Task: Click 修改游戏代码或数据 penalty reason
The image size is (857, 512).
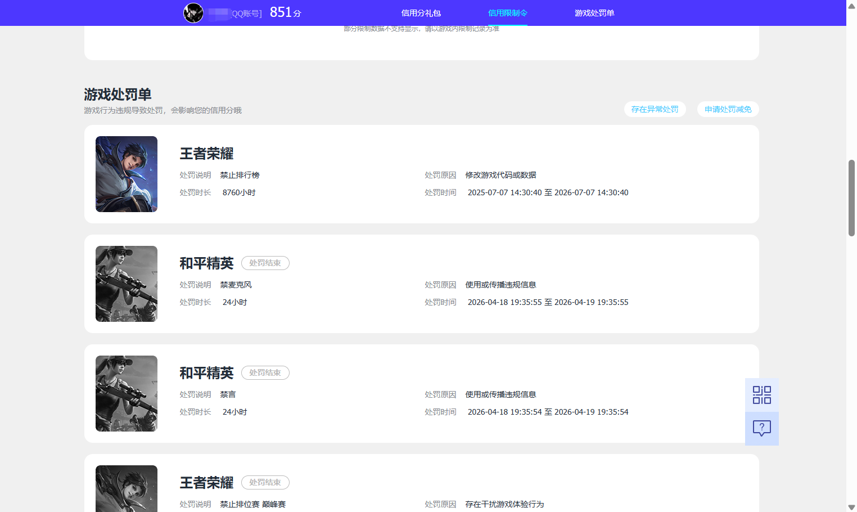Action: (x=500, y=175)
